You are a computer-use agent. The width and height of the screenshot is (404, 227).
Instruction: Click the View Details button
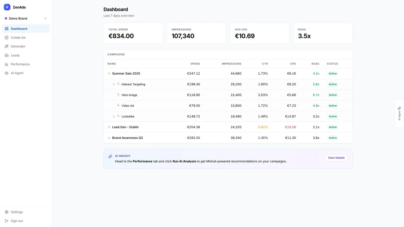336,158
